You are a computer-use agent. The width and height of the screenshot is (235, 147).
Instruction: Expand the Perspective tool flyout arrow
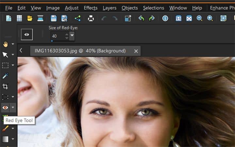(13, 97)
